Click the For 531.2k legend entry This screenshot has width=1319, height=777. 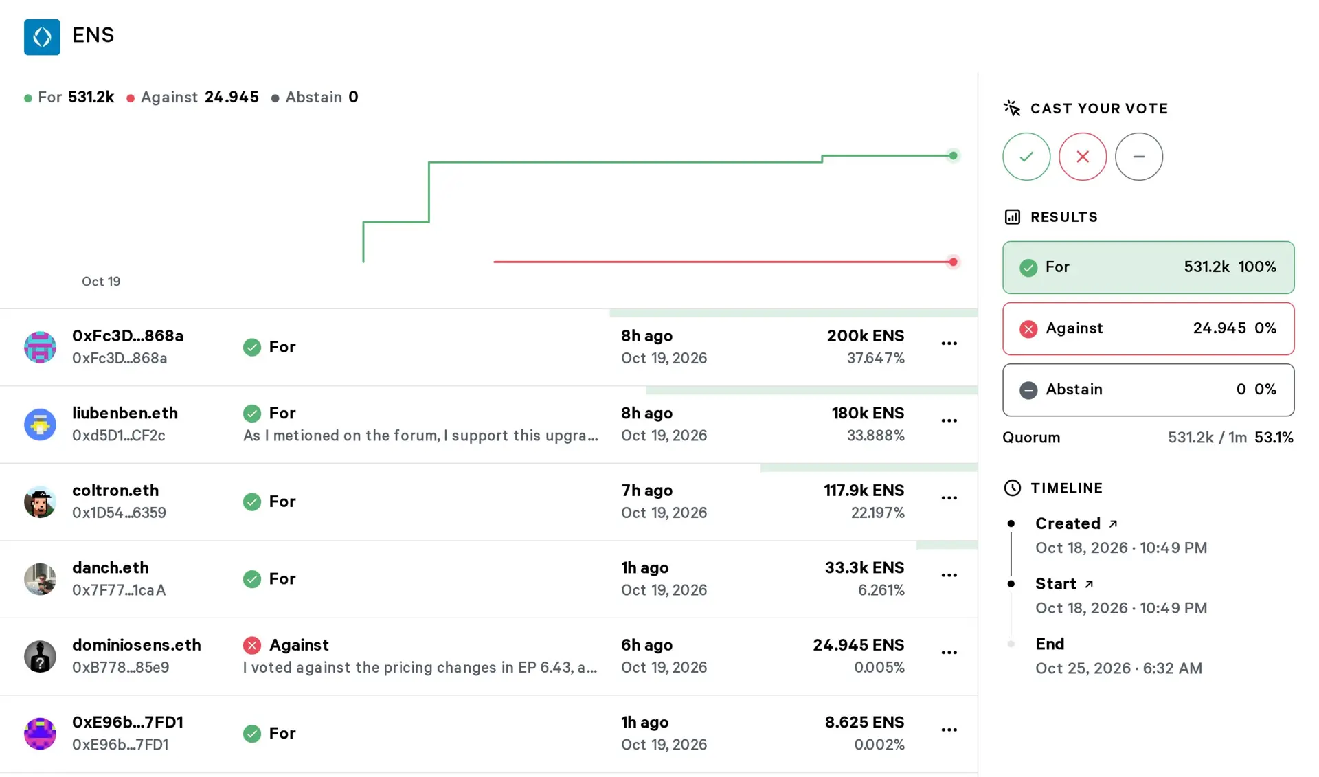pos(69,97)
